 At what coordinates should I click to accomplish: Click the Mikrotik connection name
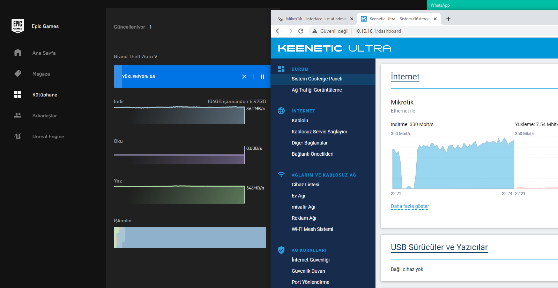402,102
